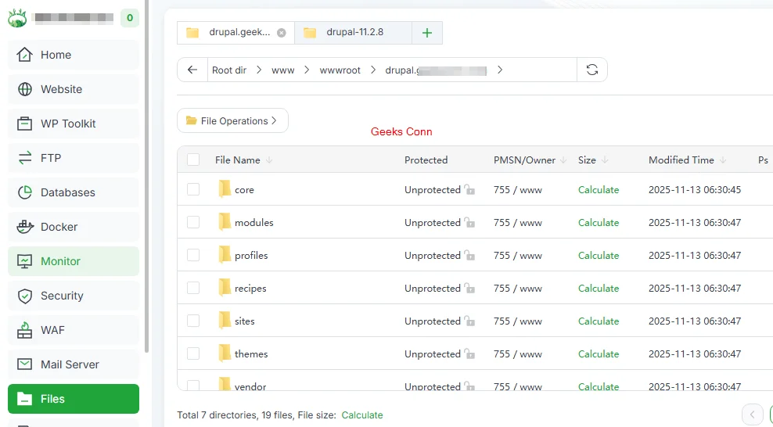The width and height of the screenshot is (773, 427).
Task: Add a new file tab with plus icon
Action: [x=426, y=33]
